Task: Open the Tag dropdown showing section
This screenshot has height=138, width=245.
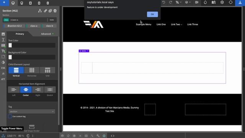Action: point(32,112)
